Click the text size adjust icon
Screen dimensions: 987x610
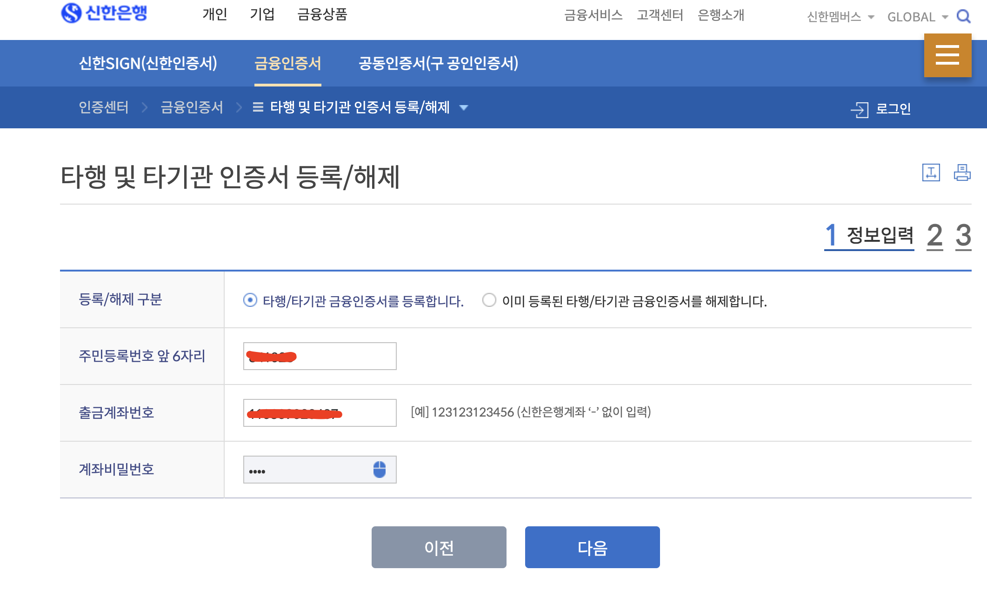coord(931,172)
